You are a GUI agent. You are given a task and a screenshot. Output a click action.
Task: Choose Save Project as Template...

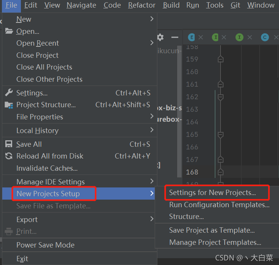pyautogui.click(x=217, y=230)
